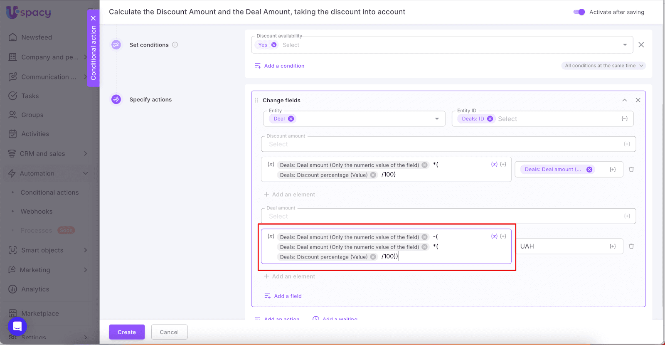Viewport: 665px width, 345px height.
Task: Remove the Deals: ID tag
Action: point(490,119)
